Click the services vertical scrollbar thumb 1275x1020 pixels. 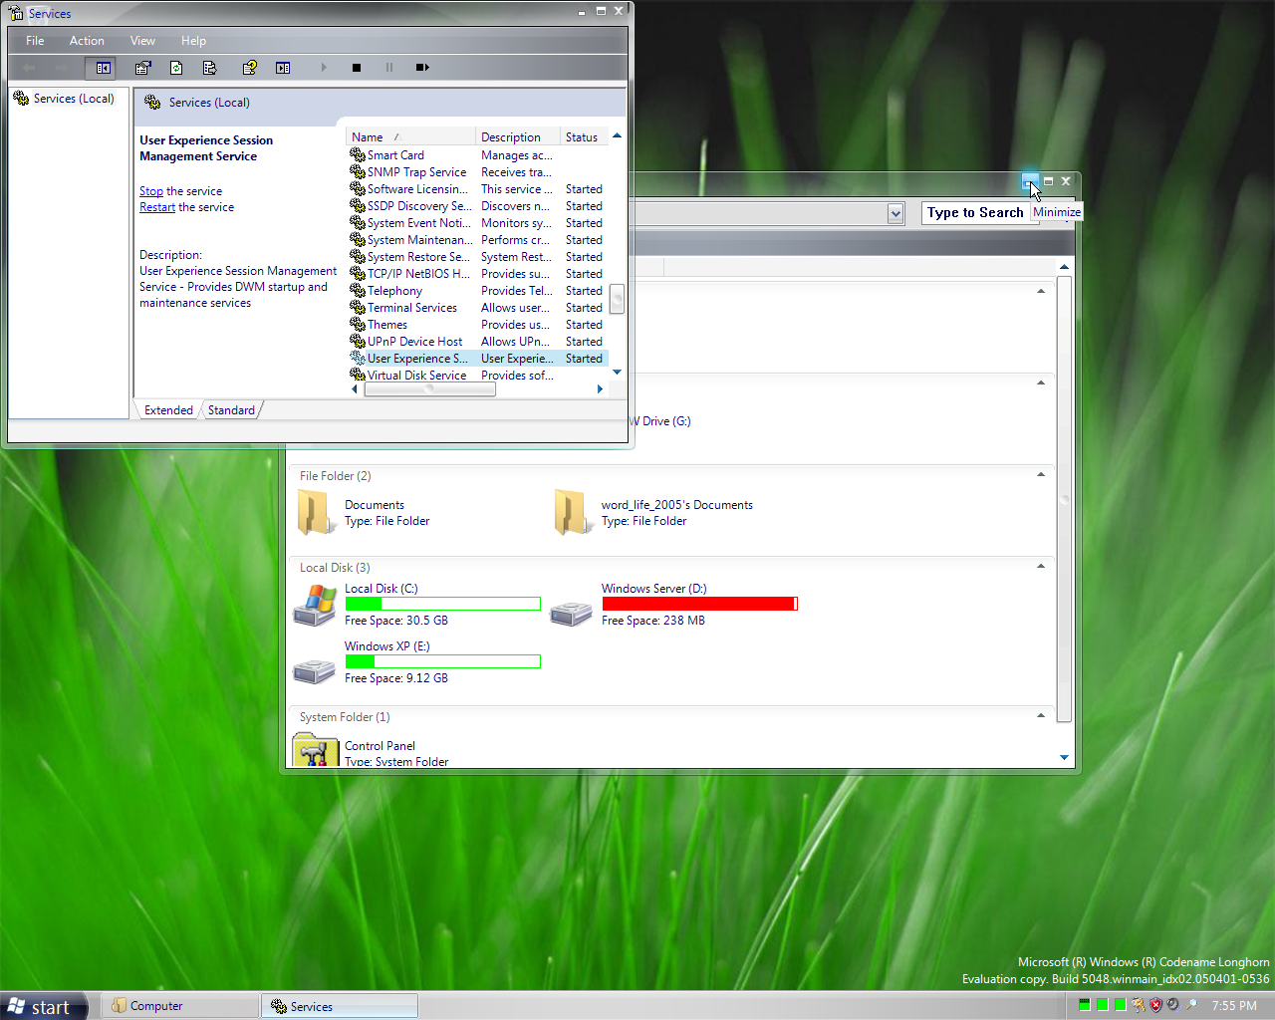pyautogui.click(x=618, y=299)
